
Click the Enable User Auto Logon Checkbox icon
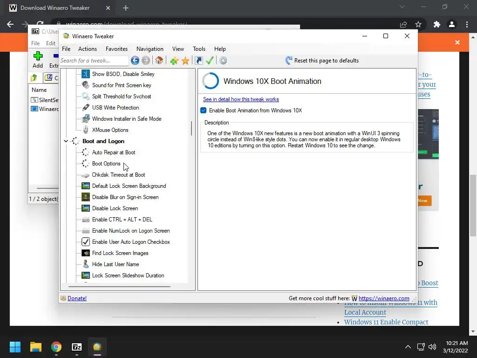[x=86, y=242]
